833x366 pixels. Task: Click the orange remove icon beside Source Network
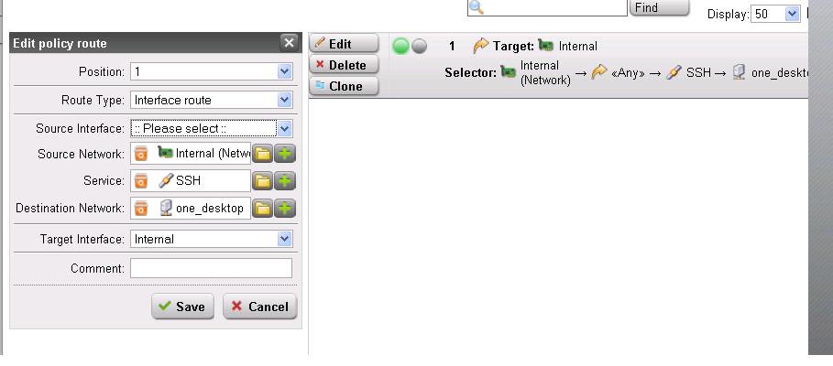click(141, 154)
